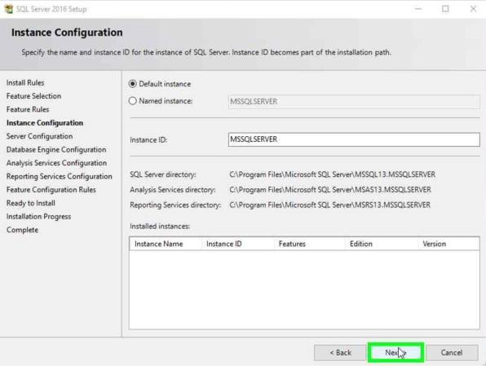
Task: Open the Reporting Services Configuration step
Action: tap(60, 176)
